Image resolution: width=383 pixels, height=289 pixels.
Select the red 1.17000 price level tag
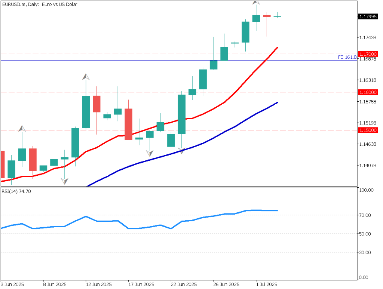367,54
